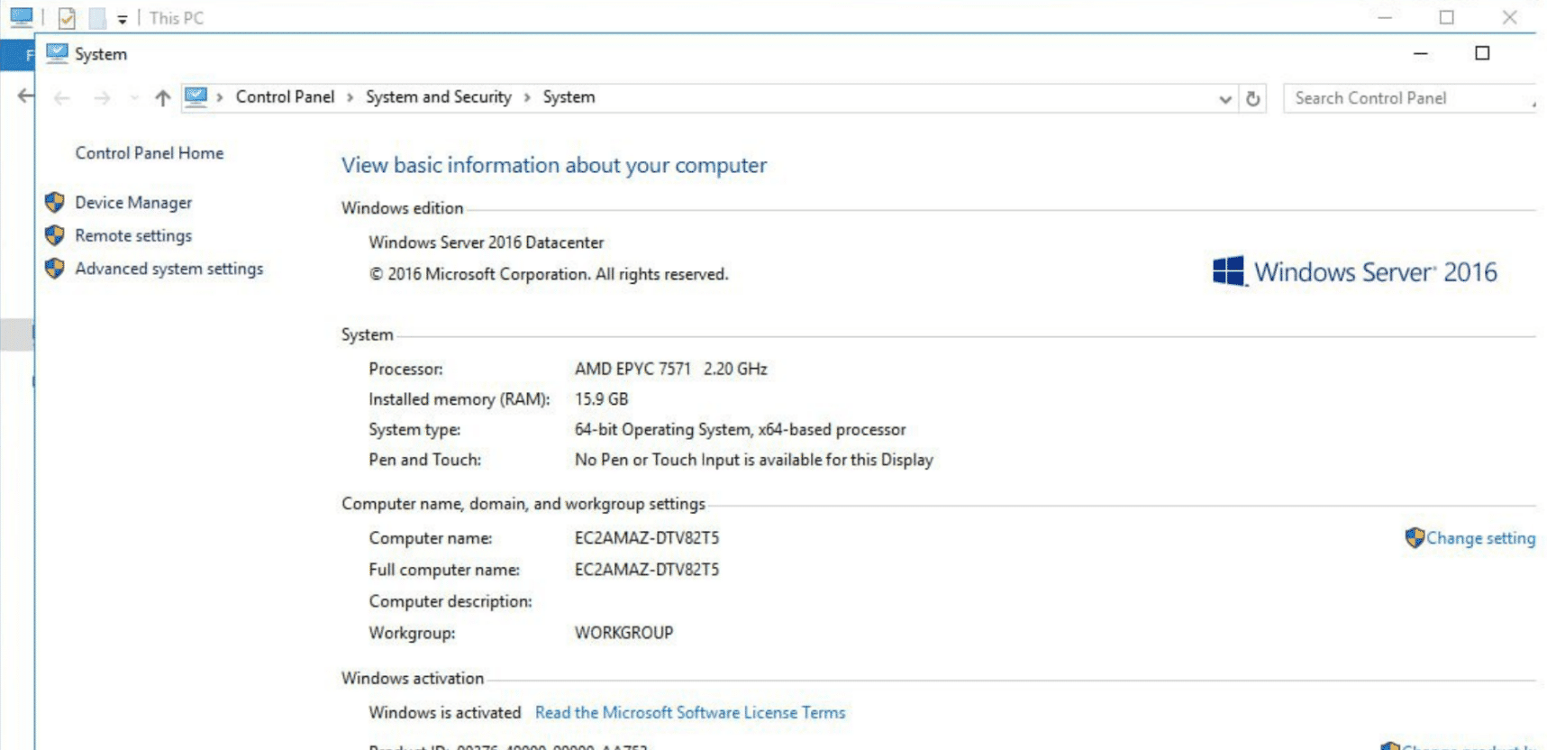This screenshot has width=1547, height=750.
Task: Click the Device Manager shield icon
Action: [55, 203]
